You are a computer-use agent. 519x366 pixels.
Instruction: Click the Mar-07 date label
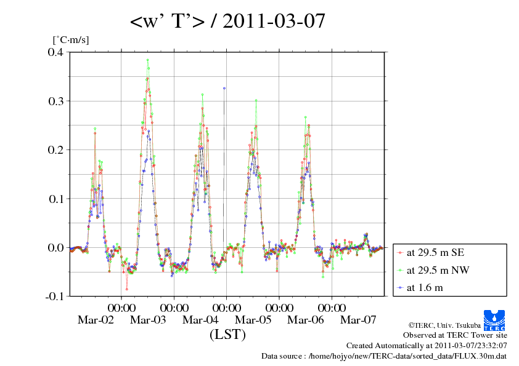358,319
